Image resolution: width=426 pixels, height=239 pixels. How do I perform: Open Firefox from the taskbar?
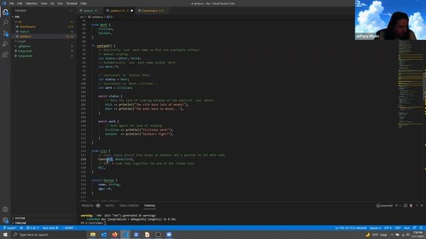tap(114, 234)
